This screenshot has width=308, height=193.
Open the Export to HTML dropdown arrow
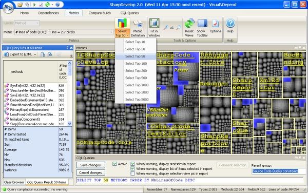point(35,54)
